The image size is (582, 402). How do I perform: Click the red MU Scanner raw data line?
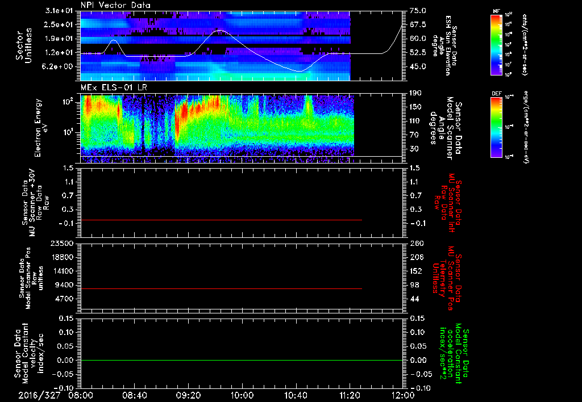(221, 220)
